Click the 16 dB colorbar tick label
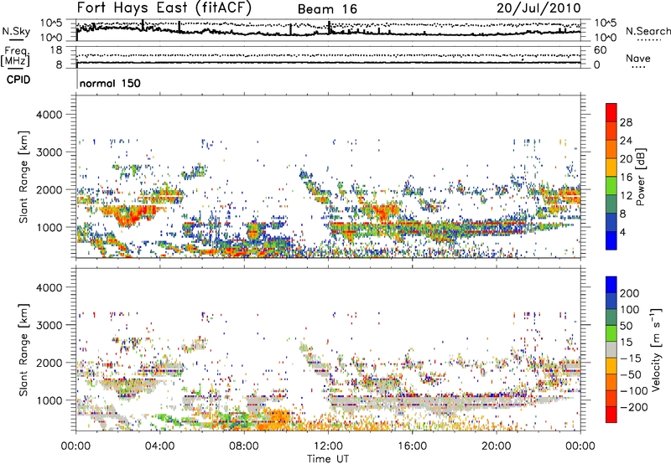Screen dimensions: 671x464 (x=626, y=178)
